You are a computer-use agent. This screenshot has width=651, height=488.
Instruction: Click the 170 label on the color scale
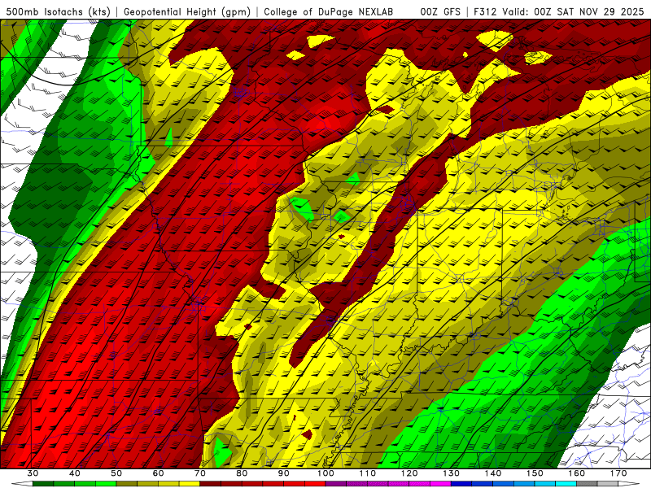click(618, 473)
